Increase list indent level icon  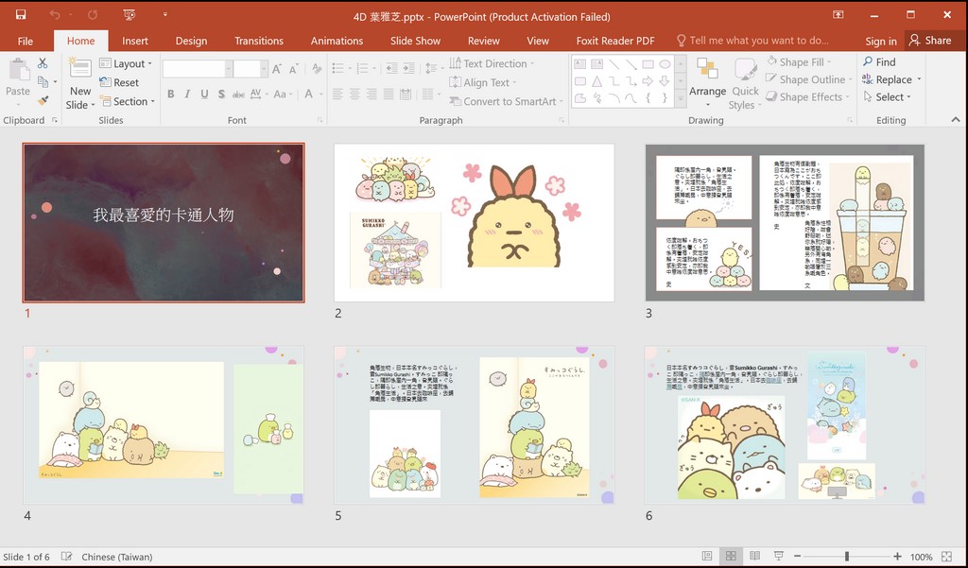click(408, 69)
